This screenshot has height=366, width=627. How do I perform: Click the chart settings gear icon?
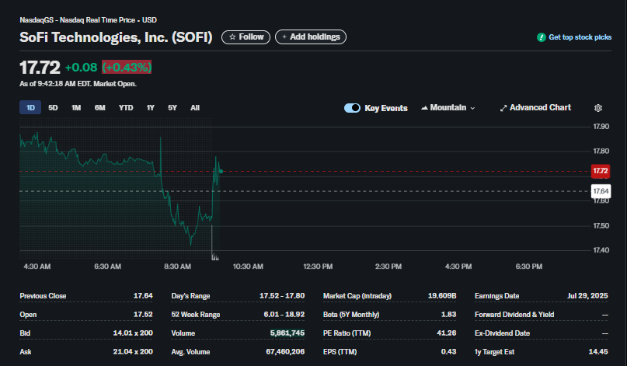click(x=597, y=108)
